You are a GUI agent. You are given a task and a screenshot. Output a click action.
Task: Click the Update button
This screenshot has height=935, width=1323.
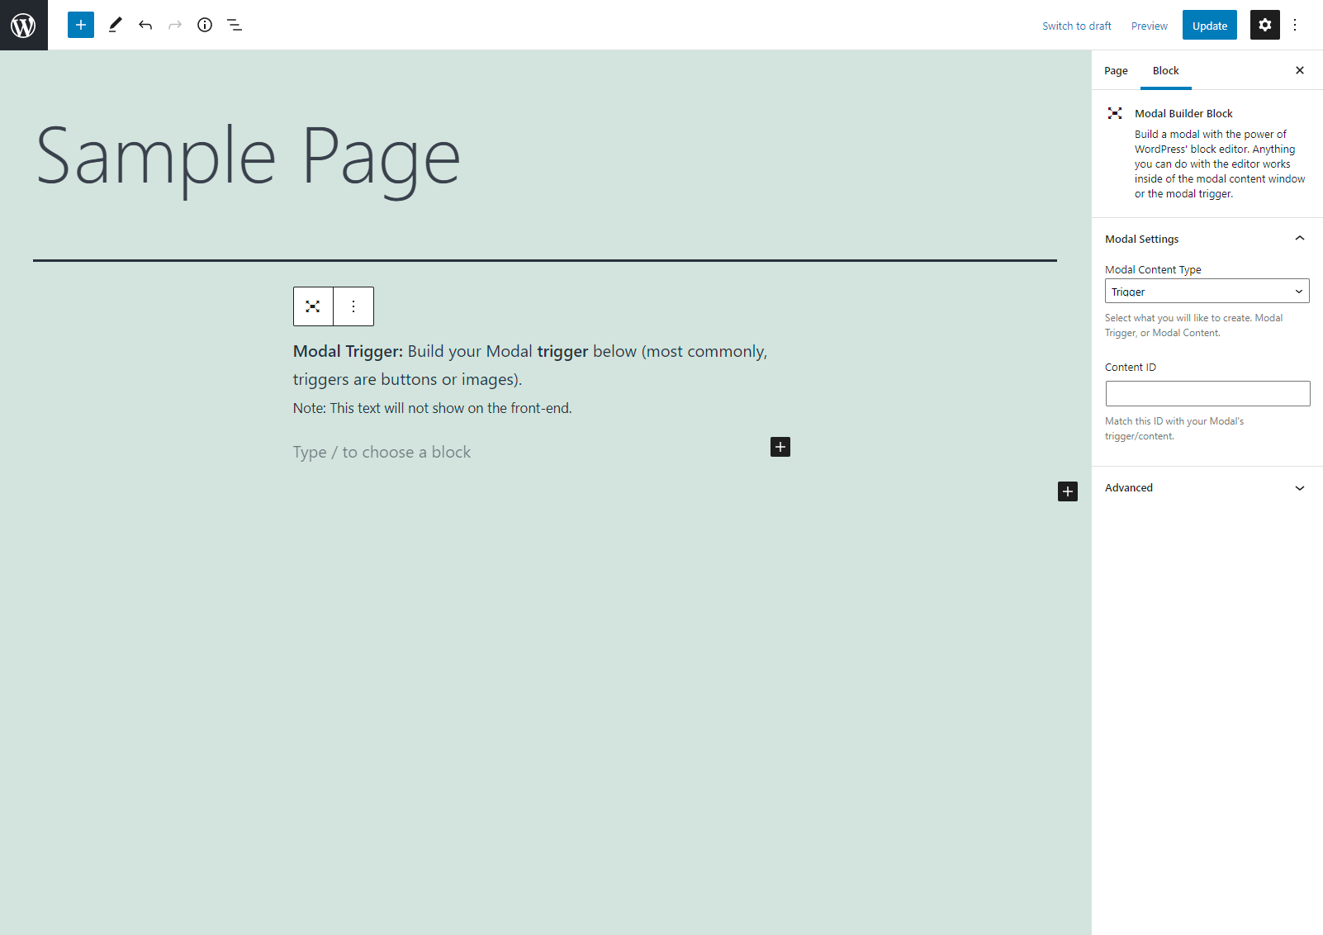click(x=1209, y=26)
